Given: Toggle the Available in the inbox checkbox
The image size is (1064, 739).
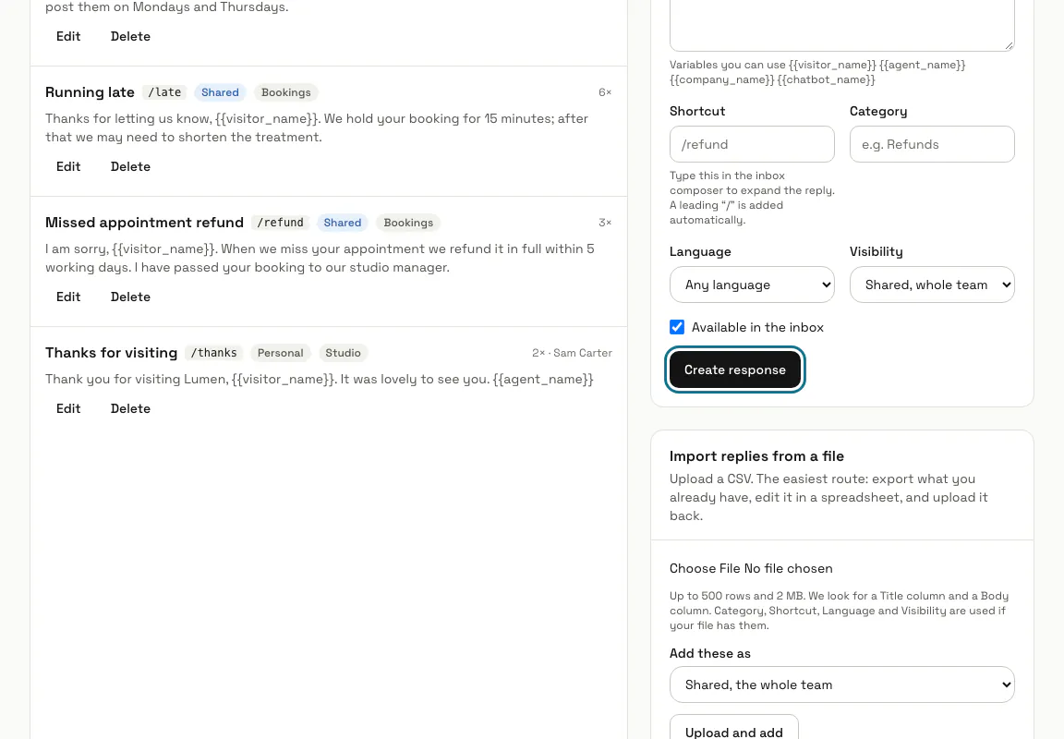Looking at the screenshot, I should (x=676, y=327).
